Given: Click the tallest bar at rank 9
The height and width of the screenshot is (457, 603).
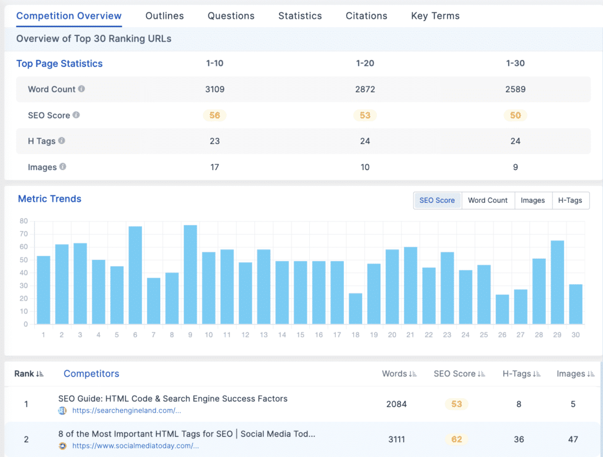Looking at the screenshot, I should [190, 274].
